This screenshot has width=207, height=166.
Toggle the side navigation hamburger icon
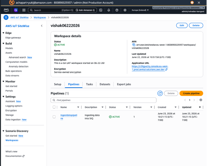coord(6,18)
